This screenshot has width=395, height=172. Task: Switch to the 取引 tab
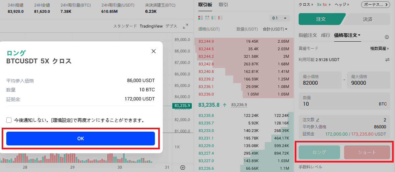[223, 5]
